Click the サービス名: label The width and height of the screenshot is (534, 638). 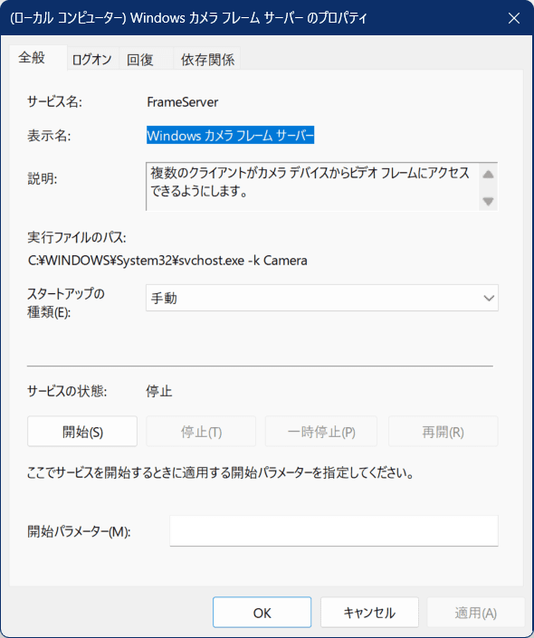point(54,101)
